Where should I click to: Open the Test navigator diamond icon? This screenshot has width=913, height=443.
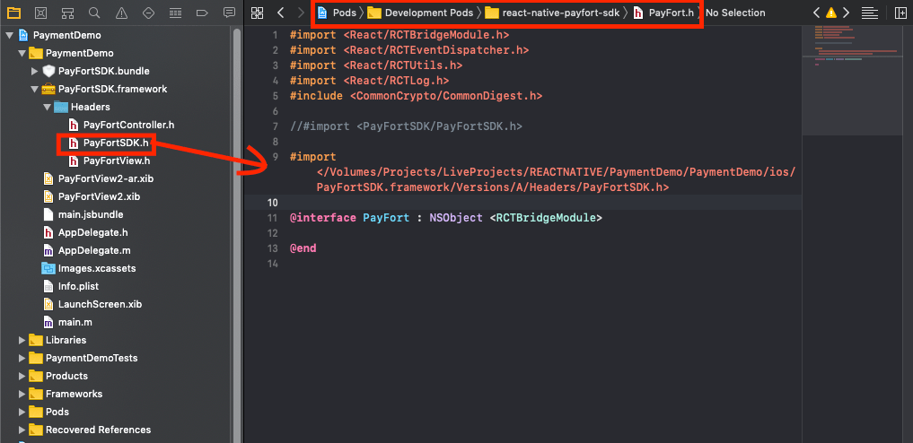point(148,13)
